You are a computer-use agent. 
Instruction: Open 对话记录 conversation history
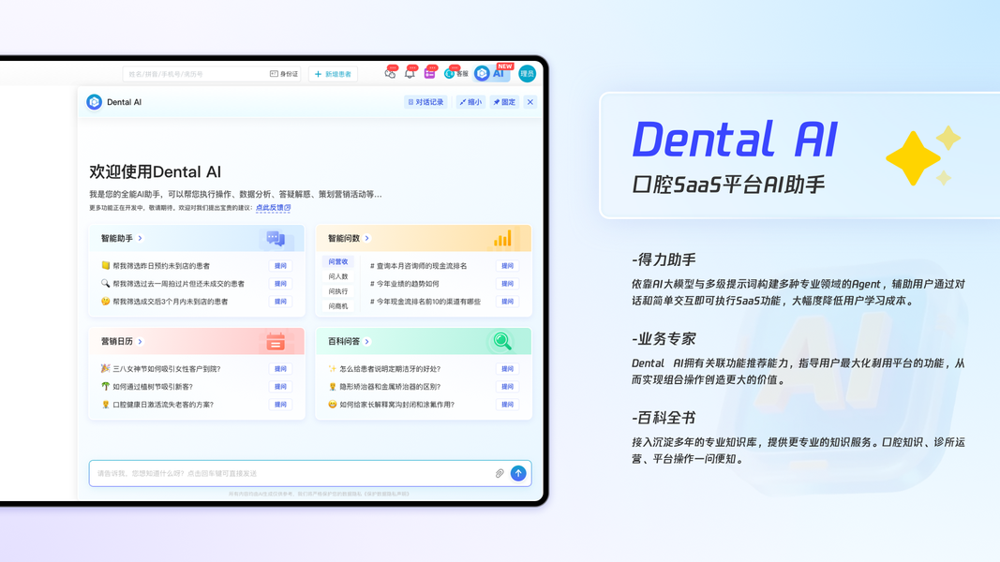click(425, 102)
